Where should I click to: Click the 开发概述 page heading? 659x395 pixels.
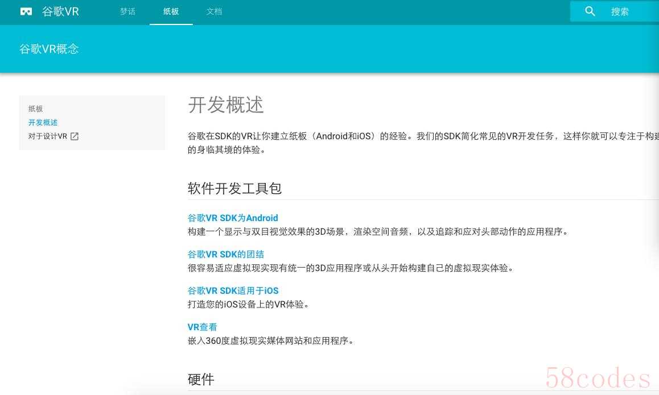226,105
